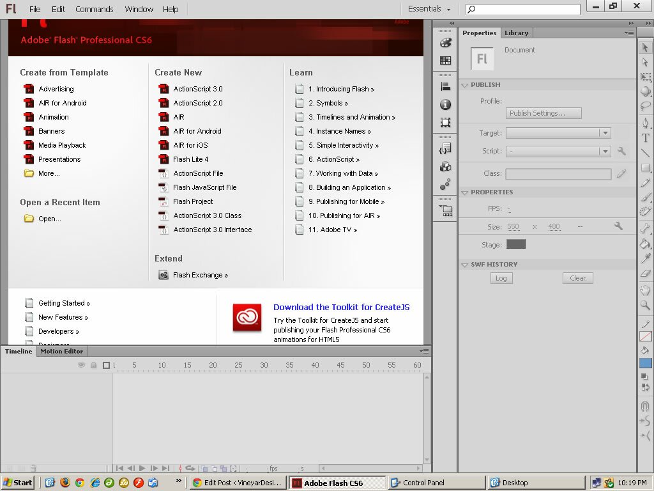Open the Flash Exchange link
The height and width of the screenshot is (491, 654).
pos(200,275)
